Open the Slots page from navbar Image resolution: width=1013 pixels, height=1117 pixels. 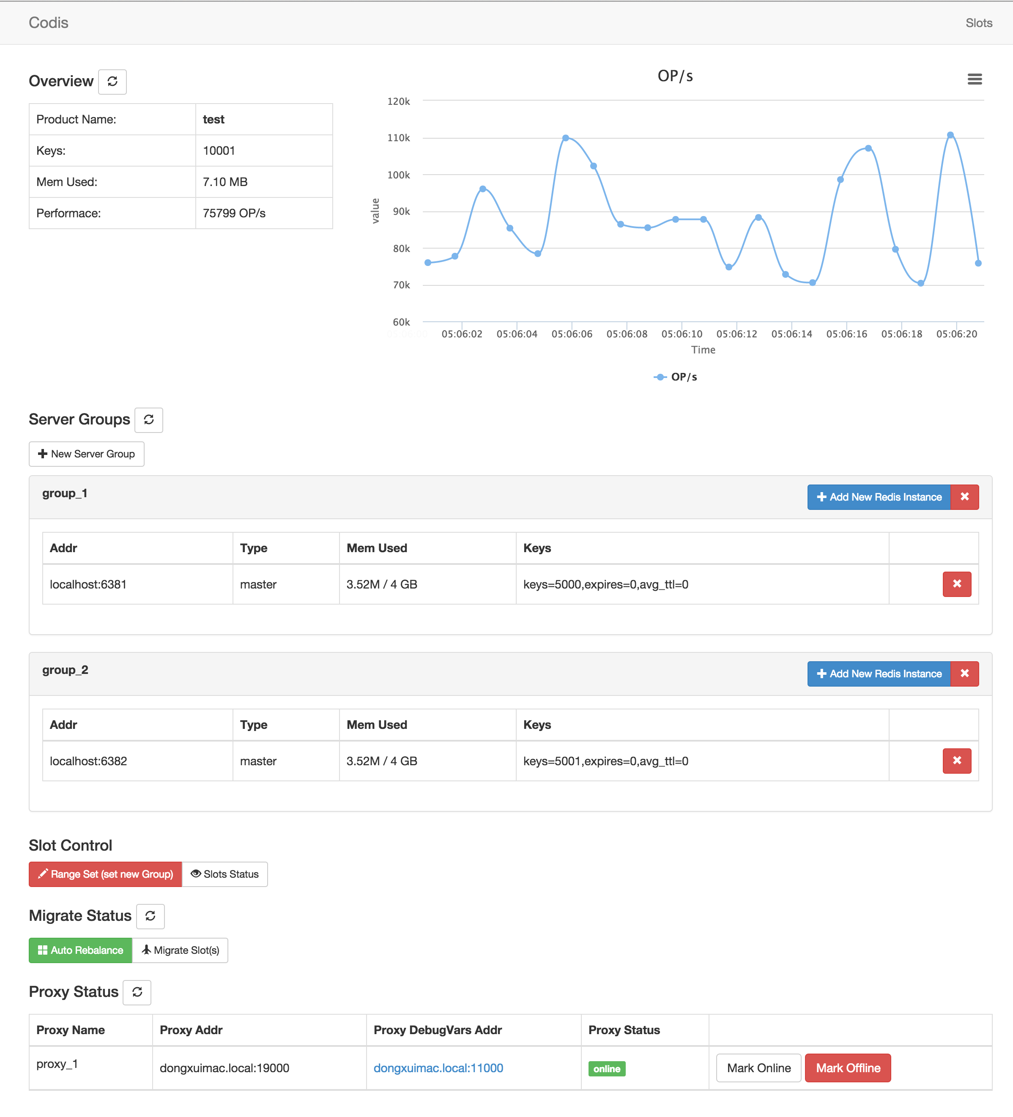coord(978,23)
